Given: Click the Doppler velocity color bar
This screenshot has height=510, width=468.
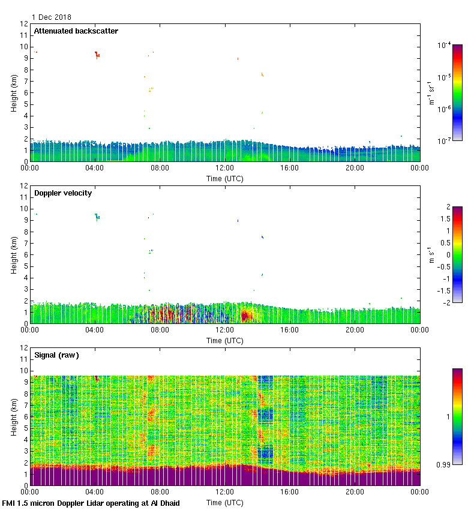Looking at the screenshot, I should 457,254.
